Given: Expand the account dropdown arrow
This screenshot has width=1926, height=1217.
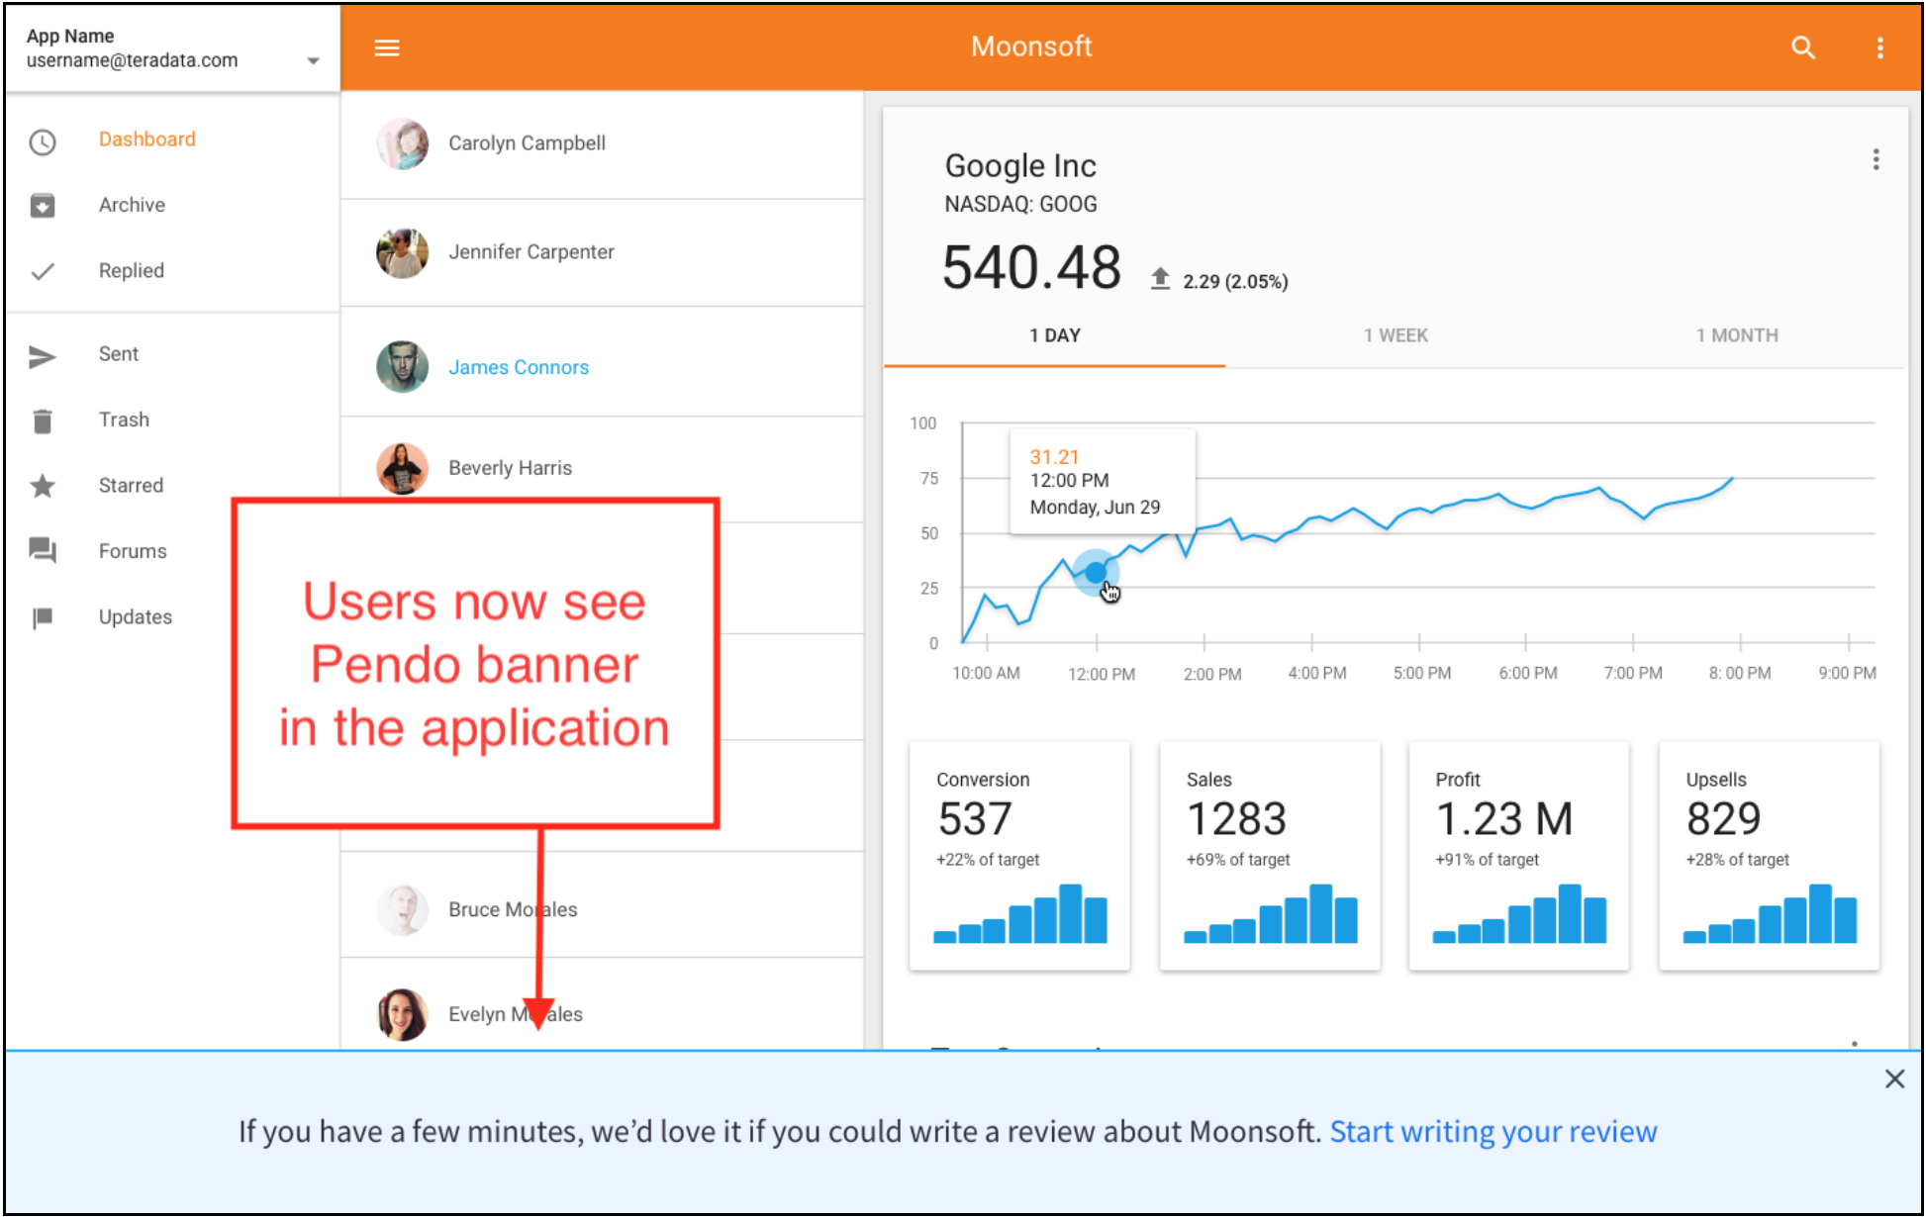Looking at the screenshot, I should pos(313,61).
